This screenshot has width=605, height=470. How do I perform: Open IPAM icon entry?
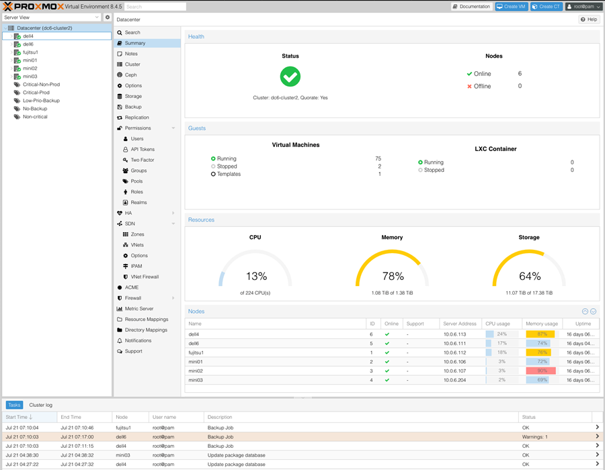pos(126,266)
